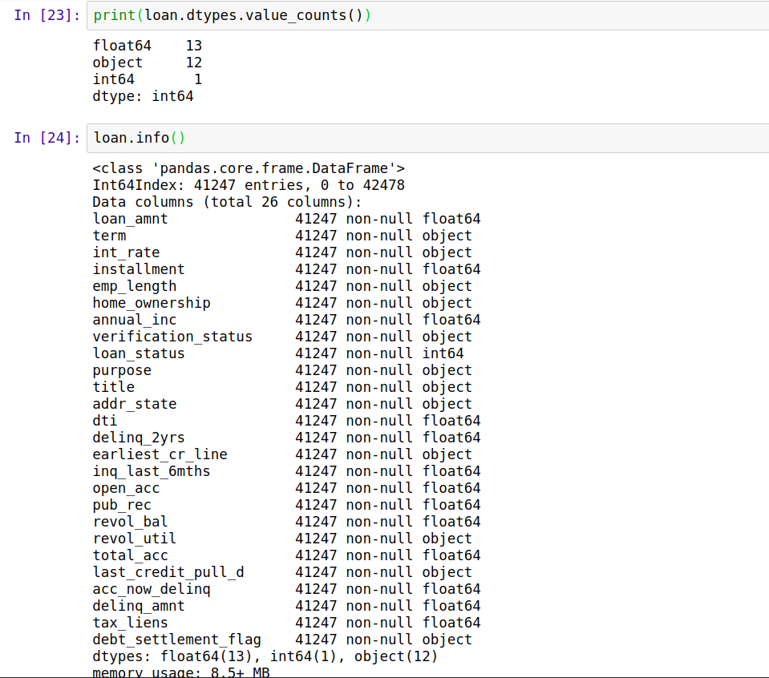Screen dimensions: 769x678
Task: Click the delinq_amnt column row
Action: (x=286, y=606)
